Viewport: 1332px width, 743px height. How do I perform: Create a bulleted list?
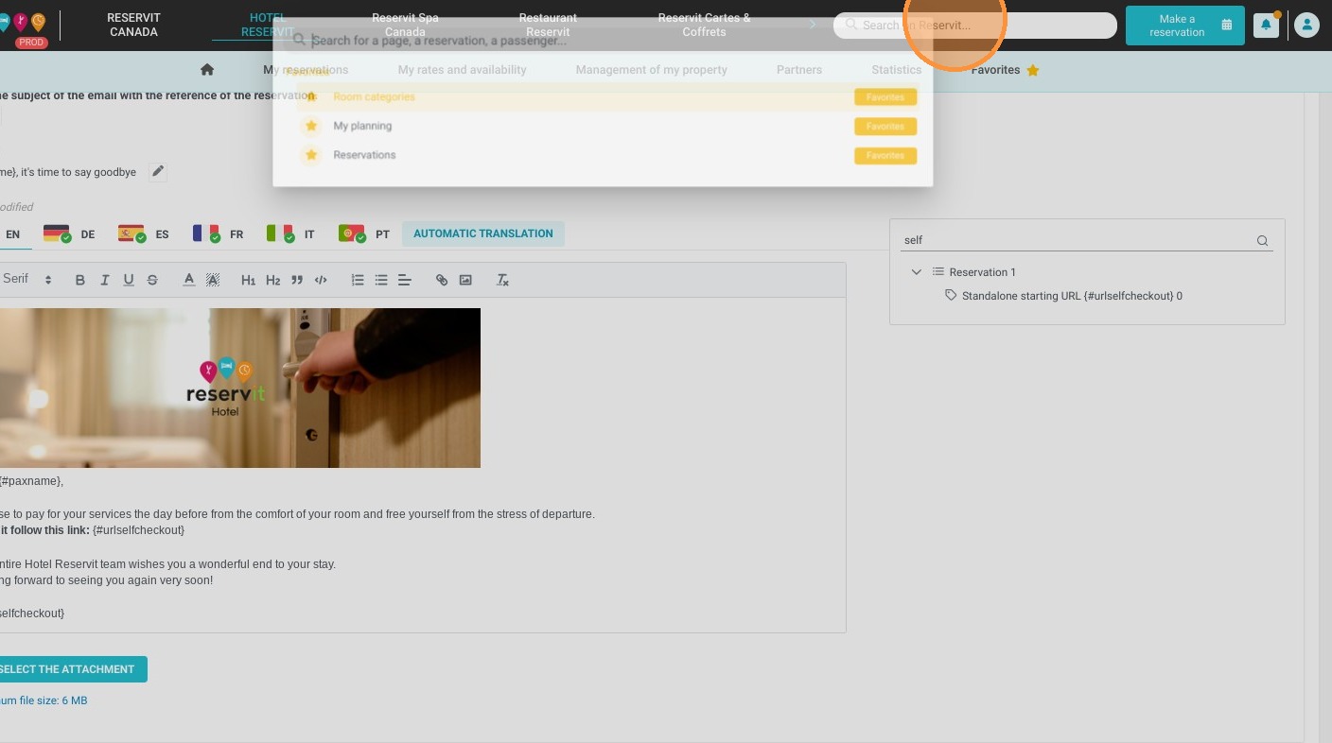381,280
